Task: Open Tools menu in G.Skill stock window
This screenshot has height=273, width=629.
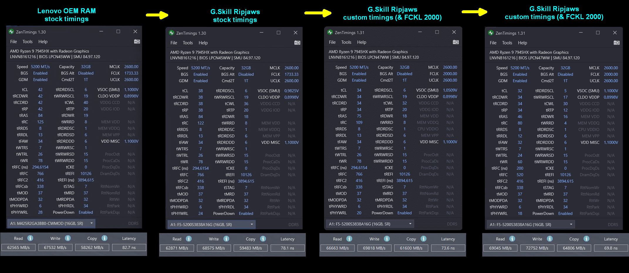Action: [188, 43]
